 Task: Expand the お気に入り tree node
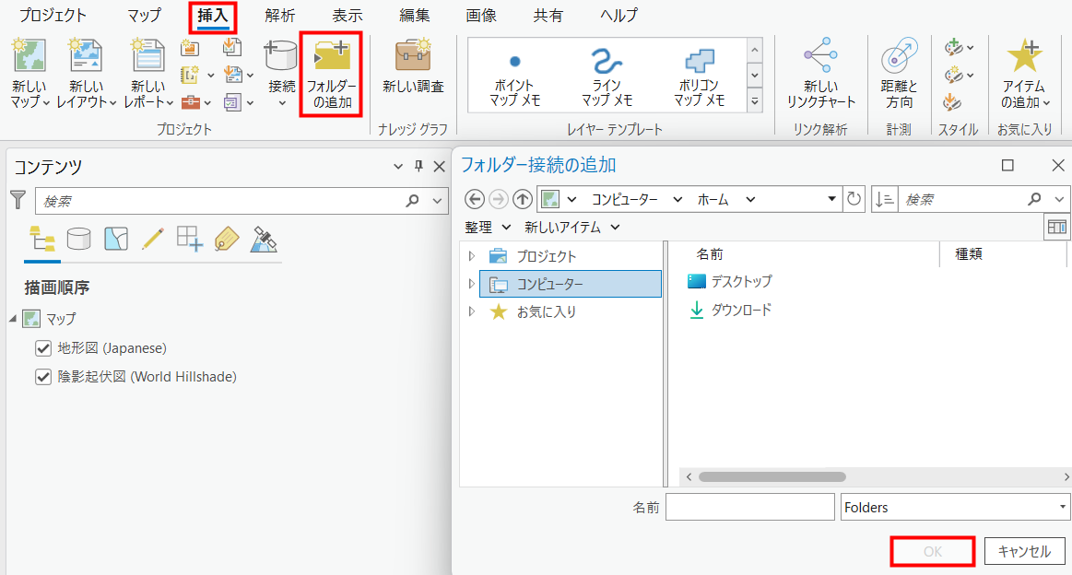472,311
